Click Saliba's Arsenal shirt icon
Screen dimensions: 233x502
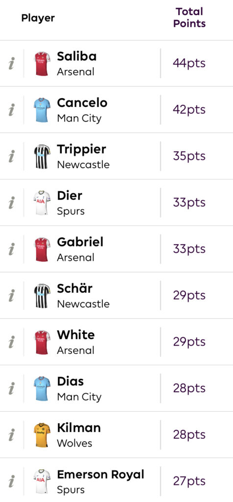[x=42, y=64]
